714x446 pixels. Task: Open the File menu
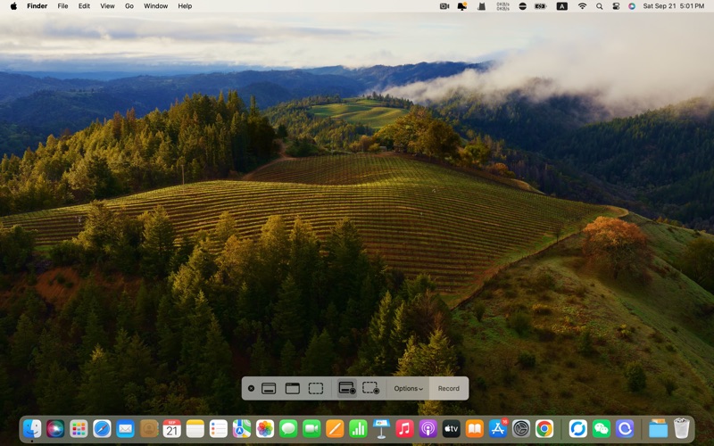click(62, 6)
